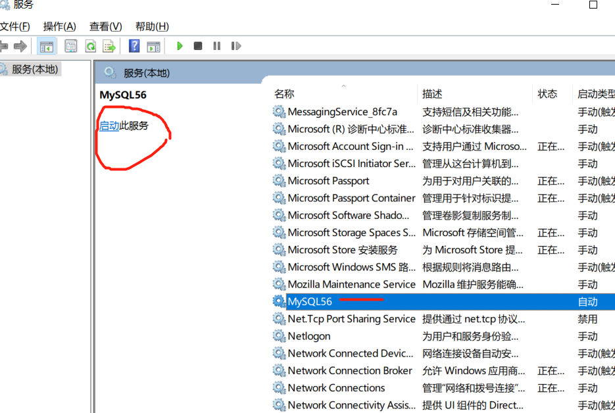The image size is (615, 413).
Task: Click the Start Service green play icon
Action: (180, 45)
